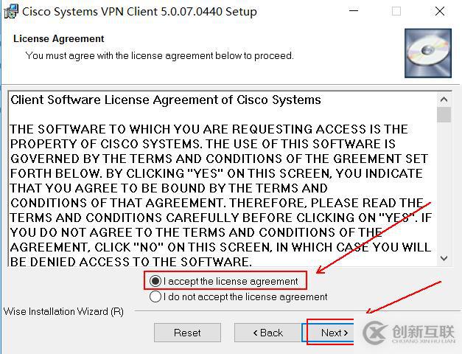462x354 pixels.
Task: Click the CD disc image in the header
Action: coord(428,53)
